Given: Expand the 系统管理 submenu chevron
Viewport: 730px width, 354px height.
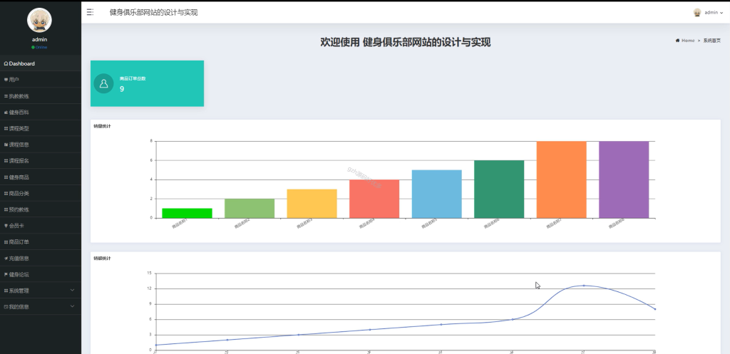Looking at the screenshot, I should (72, 291).
